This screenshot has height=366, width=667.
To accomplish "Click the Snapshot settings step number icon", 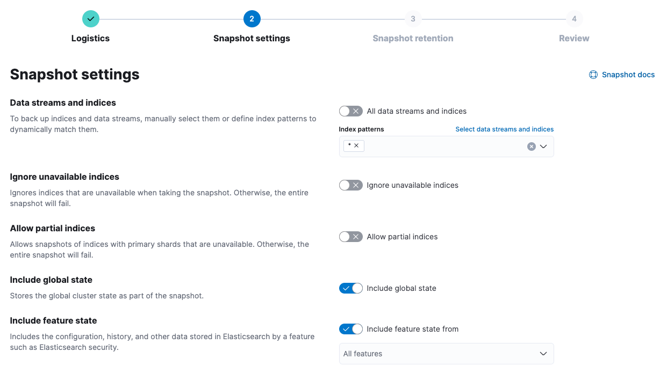I will coord(252,18).
